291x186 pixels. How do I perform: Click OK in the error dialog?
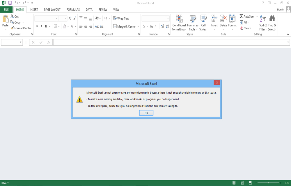pyautogui.click(x=146, y=113)
